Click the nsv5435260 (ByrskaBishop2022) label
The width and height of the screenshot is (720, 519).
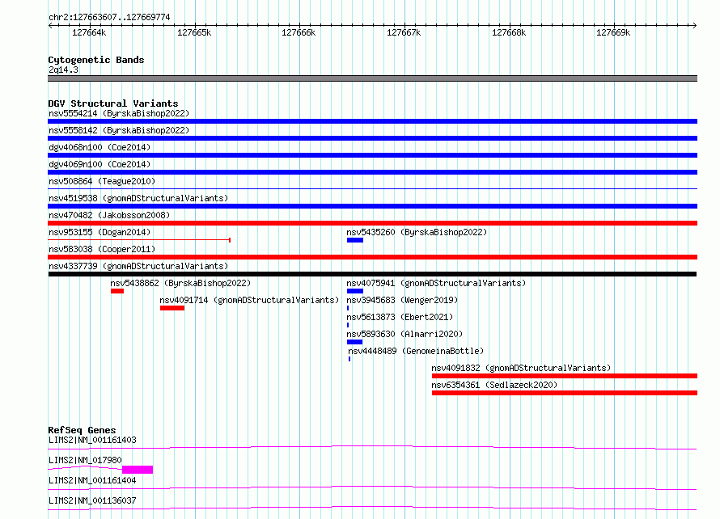point(417,232)
